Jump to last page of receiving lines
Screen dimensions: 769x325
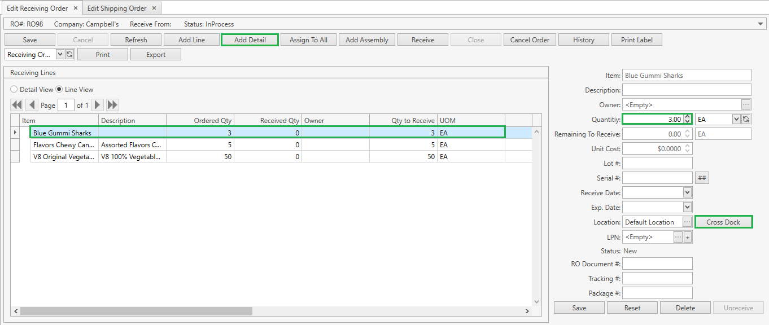(112, 105)
